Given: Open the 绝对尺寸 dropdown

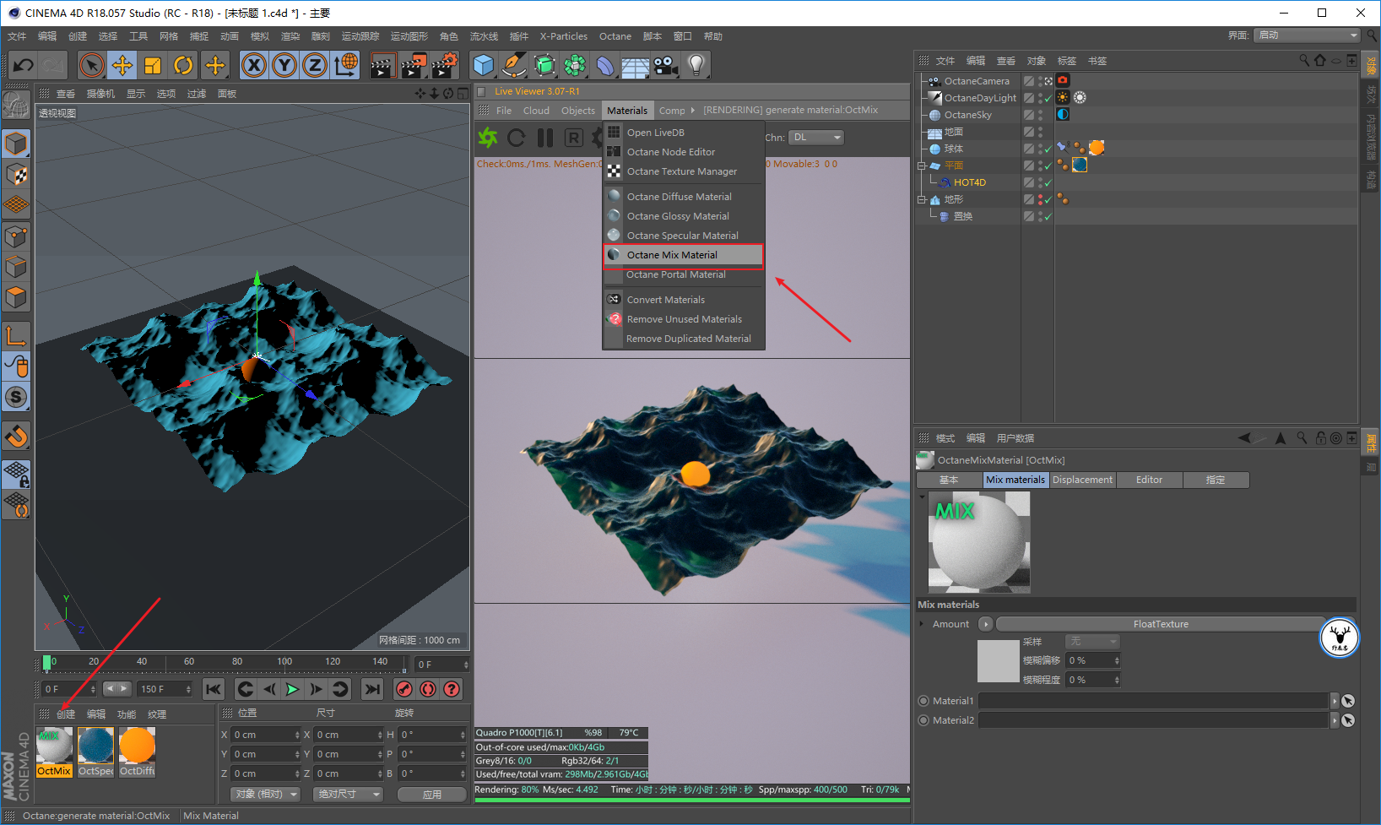Looking at the screenshot, I should pos(349,795).
